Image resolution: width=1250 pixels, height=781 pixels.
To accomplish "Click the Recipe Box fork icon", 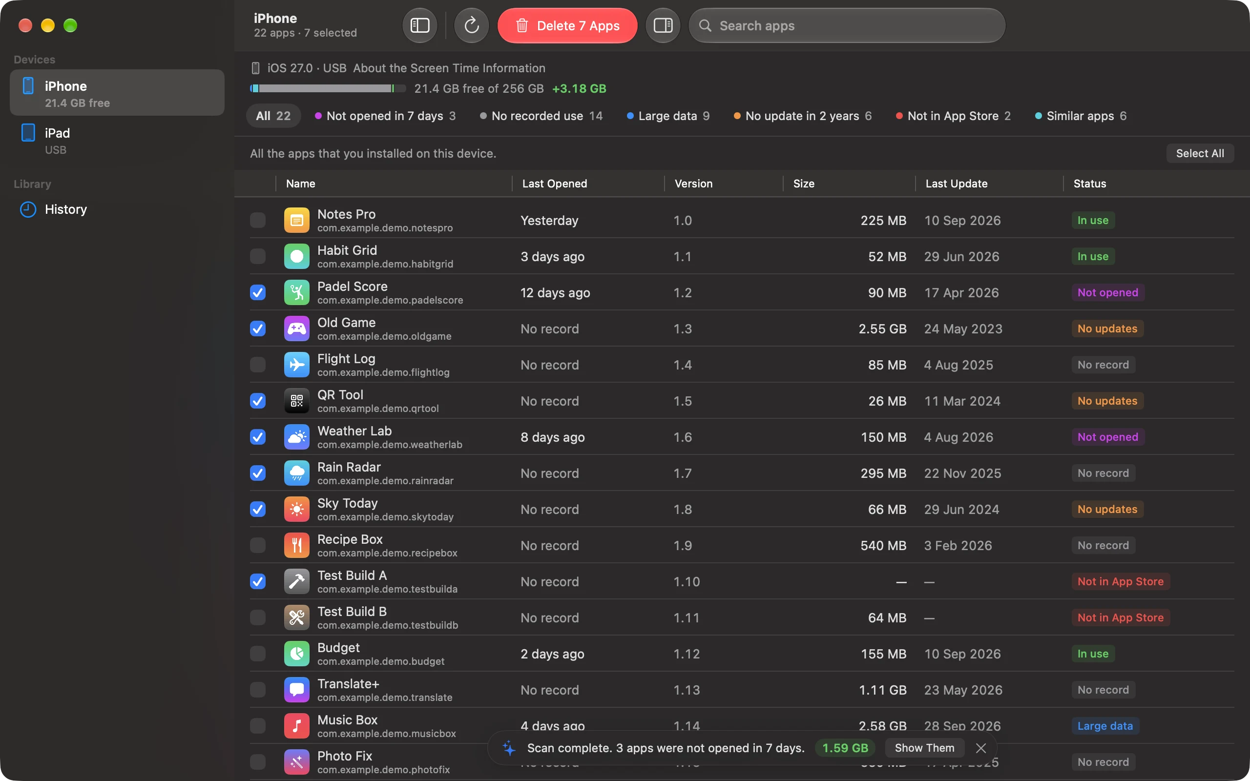I will (296, 545).
